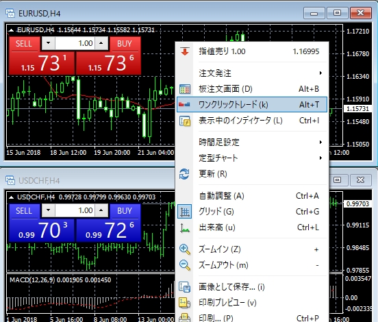Viewport: 378px width, 322px height.
Task: Click EURUSD buy price 1.15 73 tile
Action: (108, 63)
